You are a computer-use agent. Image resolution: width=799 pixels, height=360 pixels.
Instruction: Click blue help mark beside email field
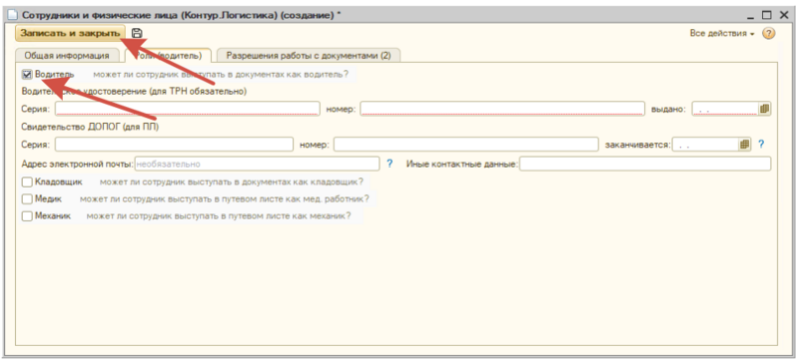[390, 164]
